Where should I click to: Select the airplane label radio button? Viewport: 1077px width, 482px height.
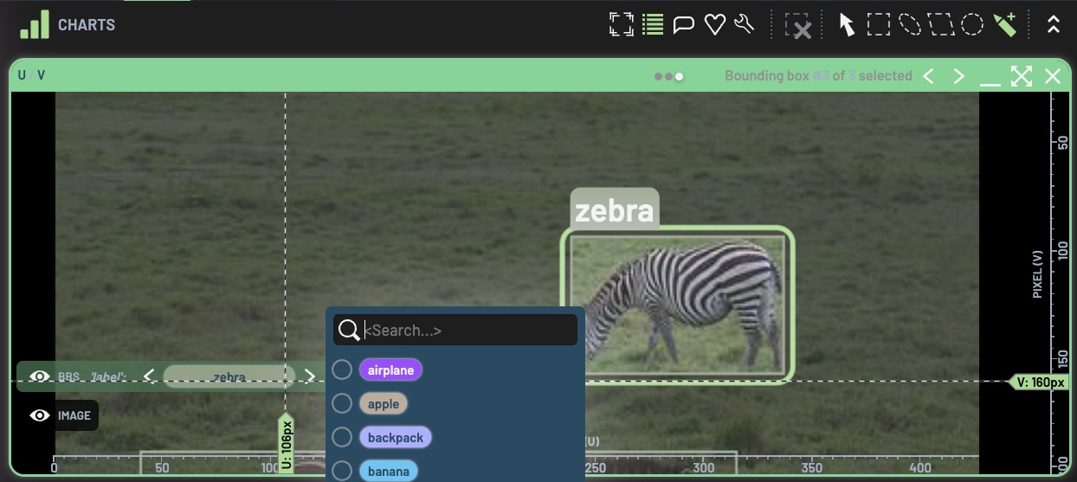(342, 370)
